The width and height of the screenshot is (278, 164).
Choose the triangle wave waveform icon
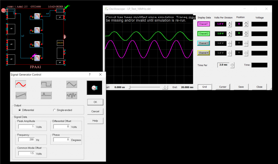pos(71,84)
